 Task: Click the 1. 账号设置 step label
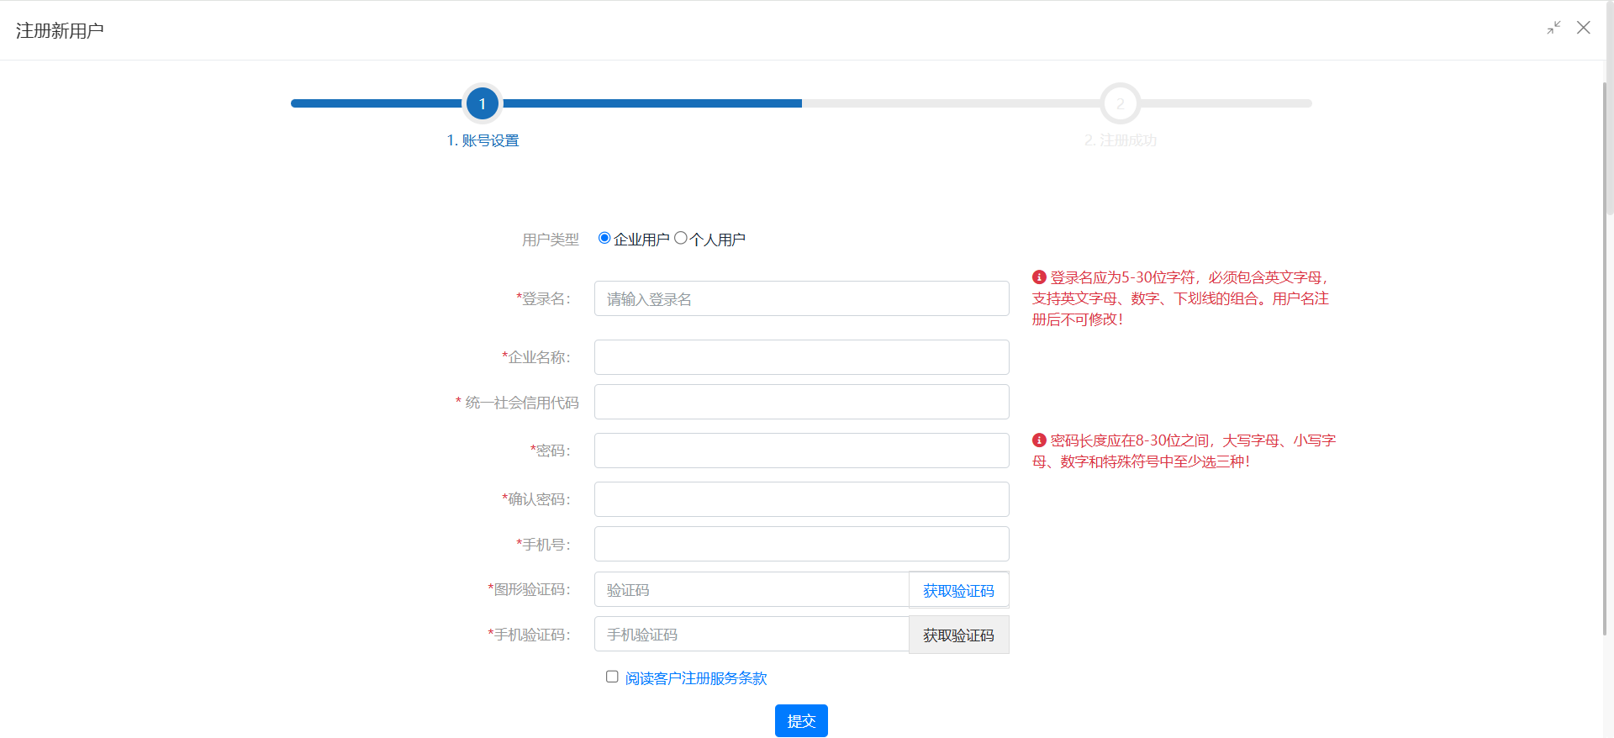483,140
